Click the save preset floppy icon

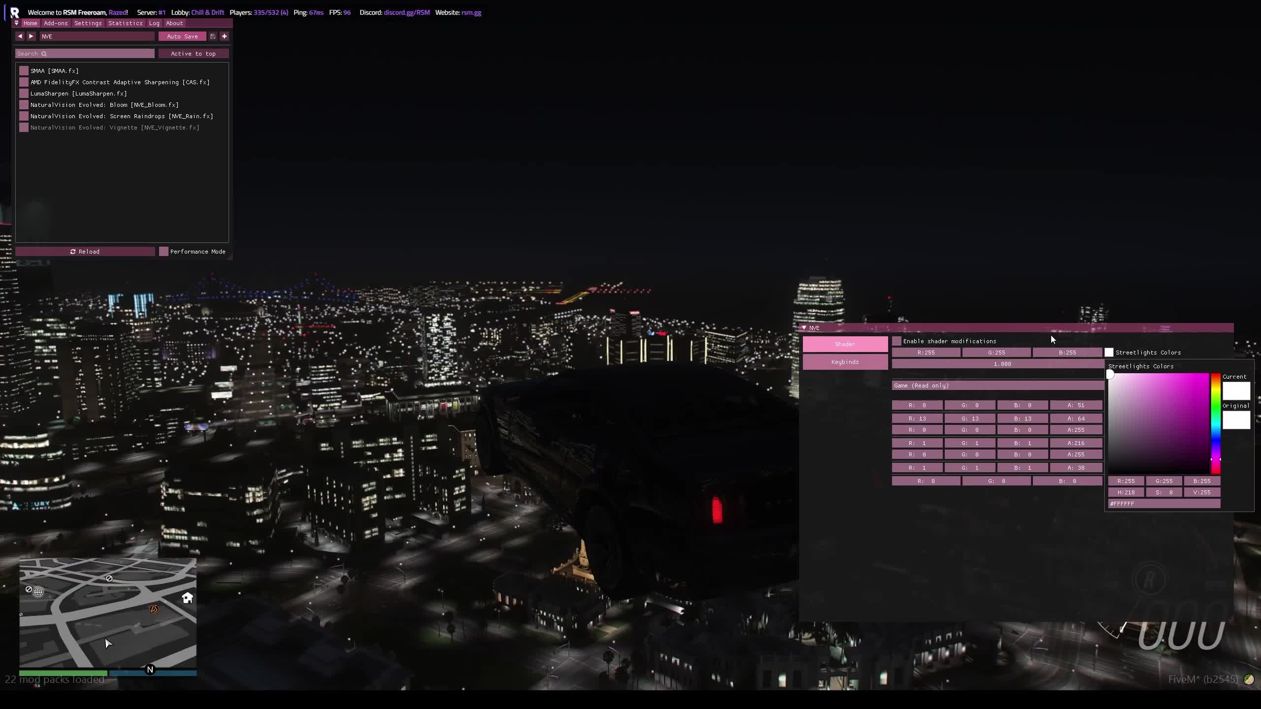point(212,36)
